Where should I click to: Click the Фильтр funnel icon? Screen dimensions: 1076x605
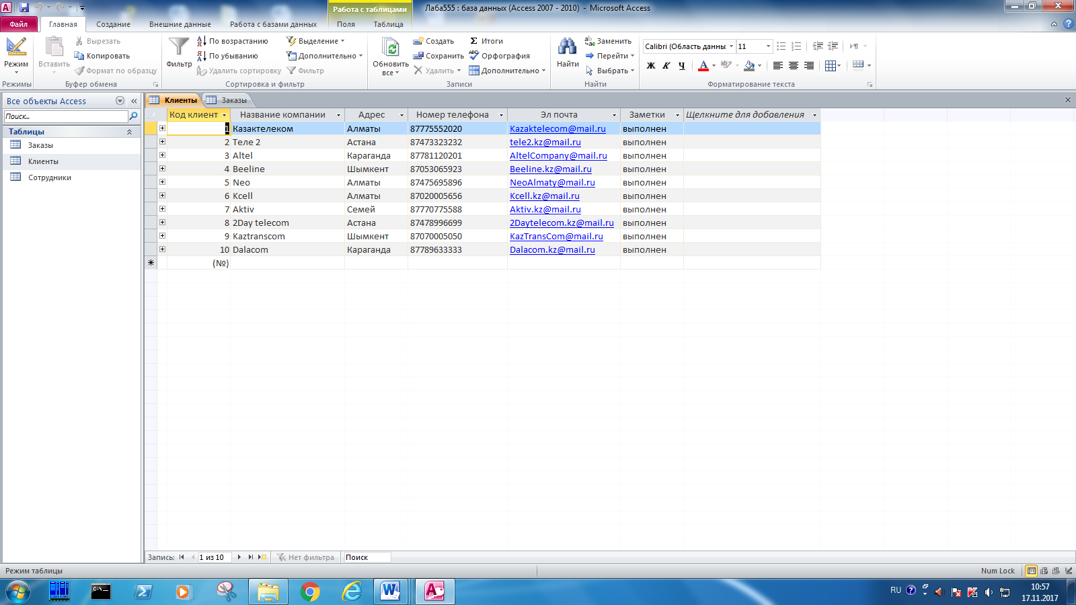(179, 47)
